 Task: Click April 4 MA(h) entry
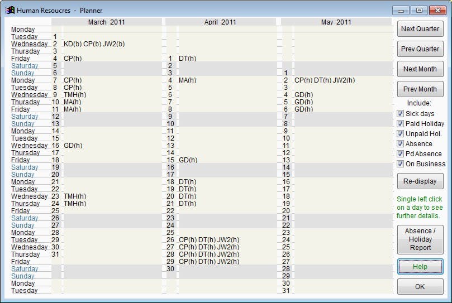tap(187, 80)
